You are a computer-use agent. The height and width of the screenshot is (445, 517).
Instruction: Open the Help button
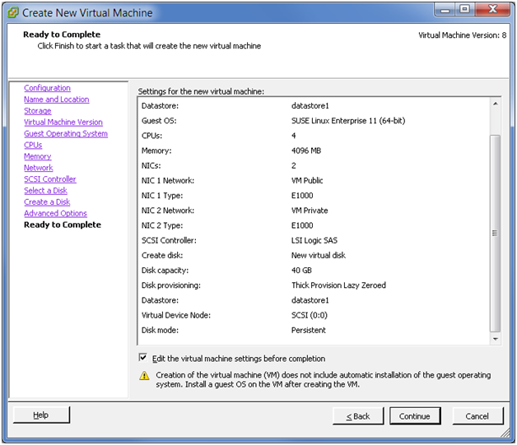[41, 415]
